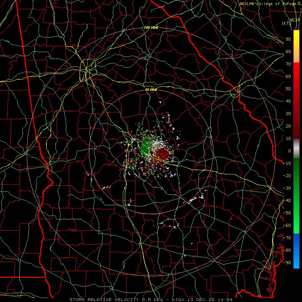Click the 40 value on velocity scale
The image size is (302, 302).
[x=288, y=101]
